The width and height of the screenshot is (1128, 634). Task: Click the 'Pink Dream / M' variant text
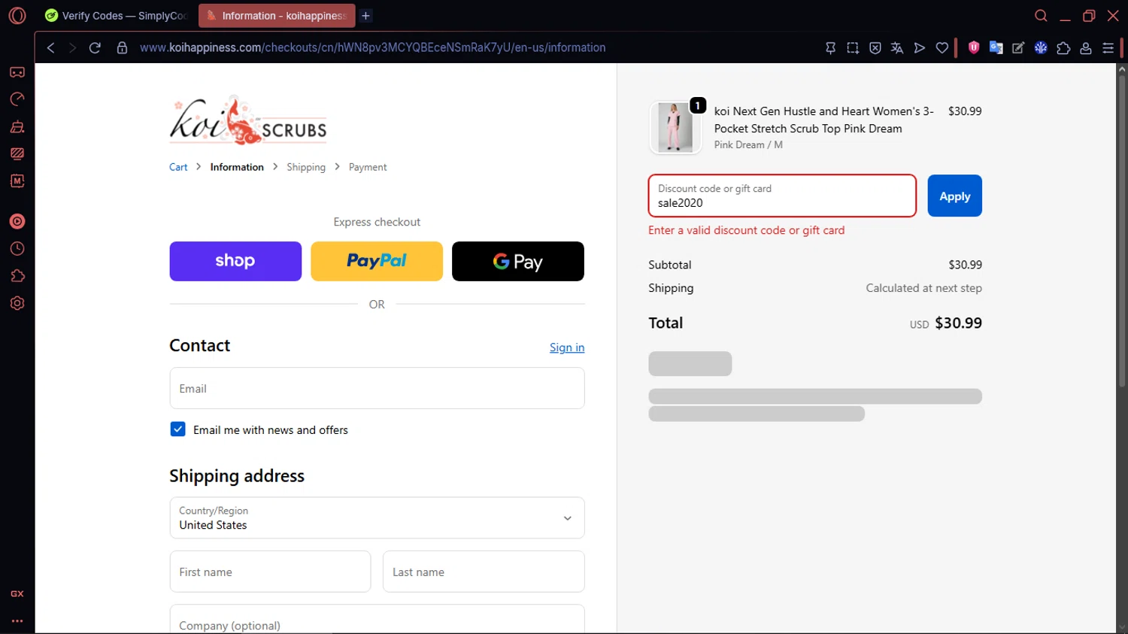tap(748, 145)
